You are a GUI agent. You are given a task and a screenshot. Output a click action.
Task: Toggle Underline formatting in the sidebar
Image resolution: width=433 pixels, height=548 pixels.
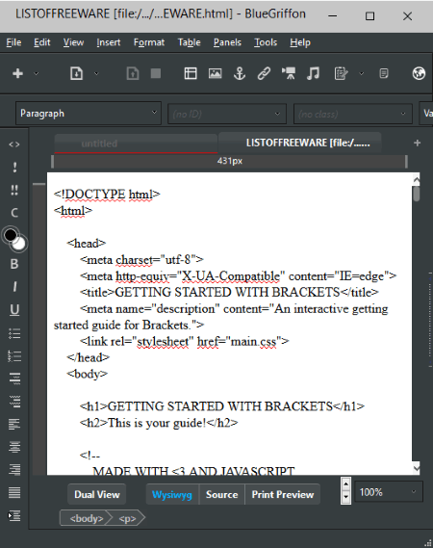(14, 310)
